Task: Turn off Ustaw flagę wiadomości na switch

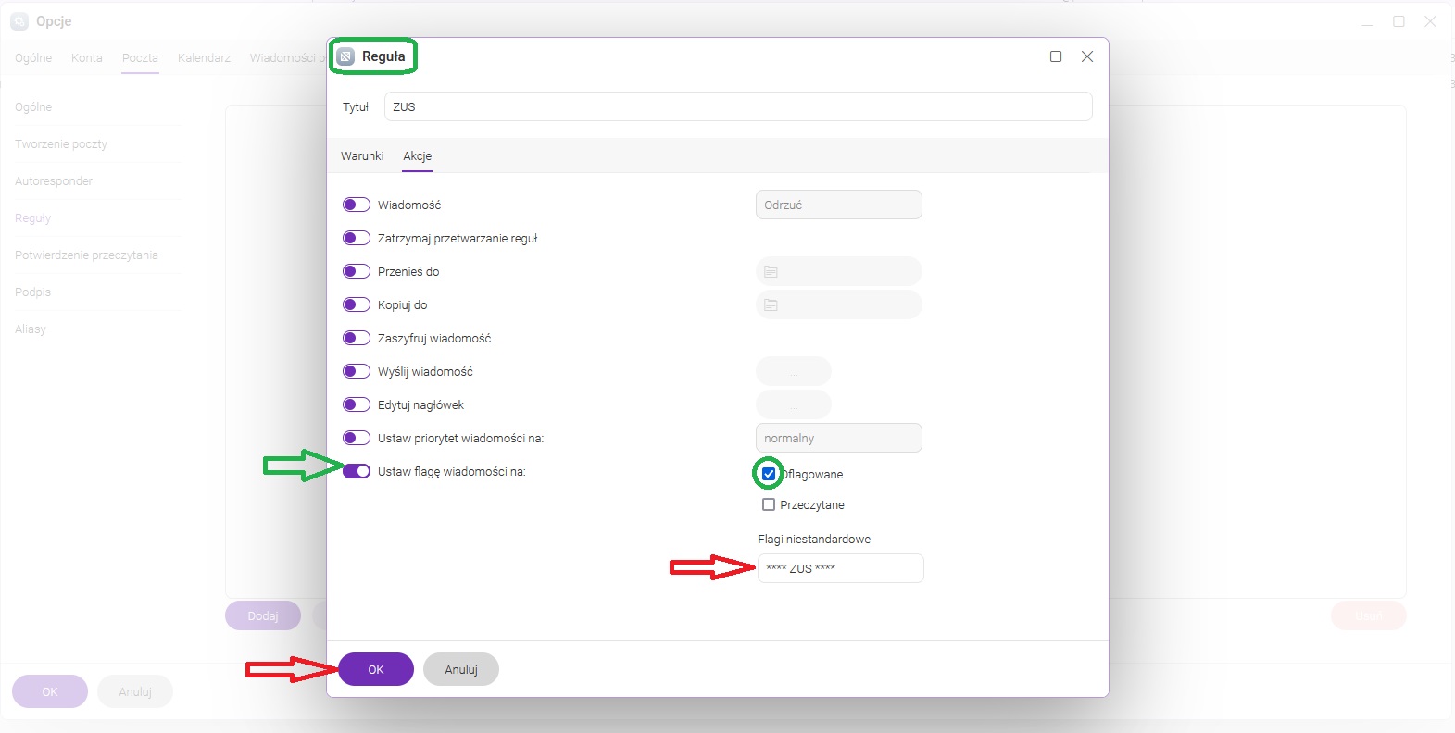Action: coord(357,471)
